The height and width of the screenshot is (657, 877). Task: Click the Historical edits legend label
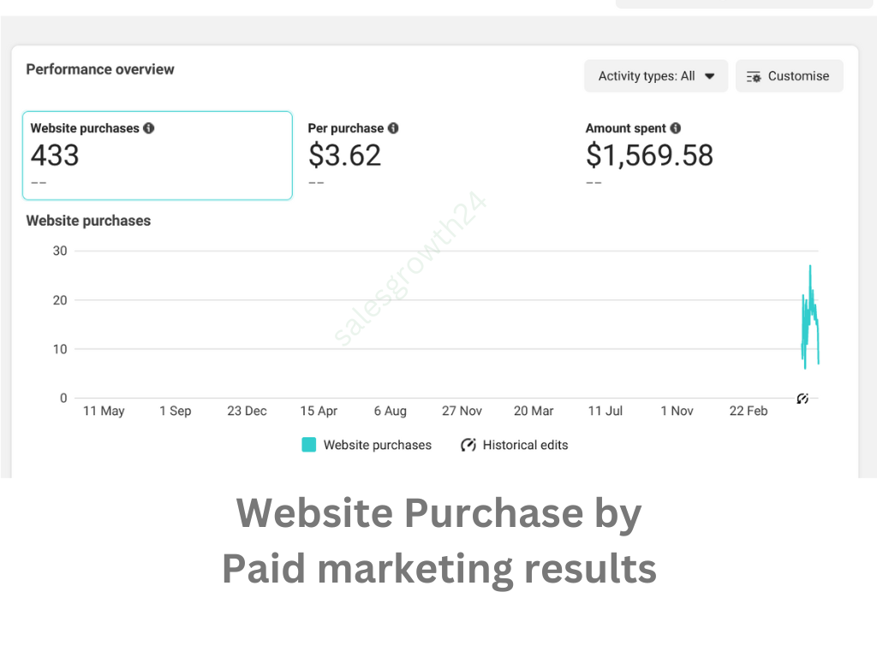525,445
